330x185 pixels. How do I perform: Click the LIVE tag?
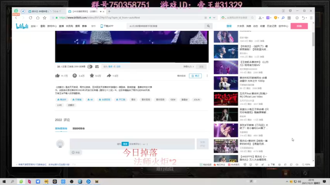(59, 105)
